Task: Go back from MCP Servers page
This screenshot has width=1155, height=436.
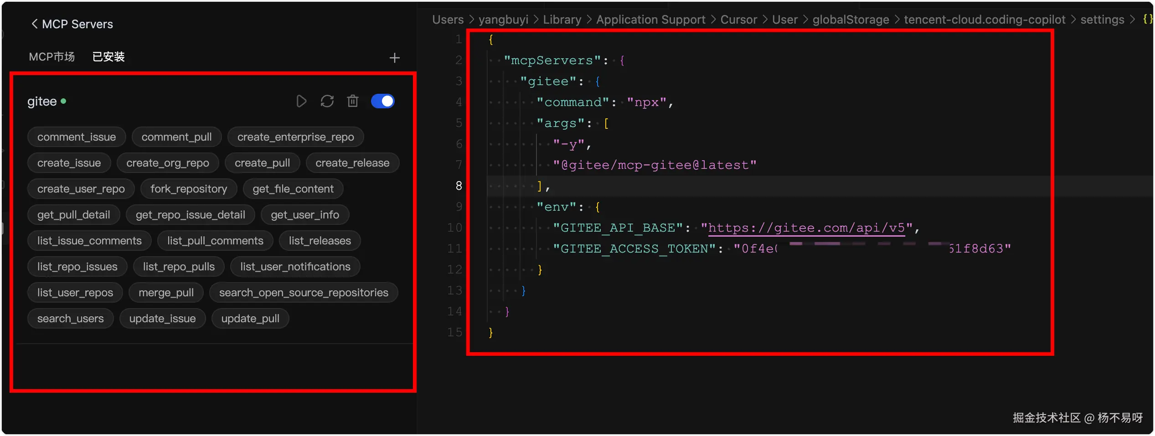Action: [x=34, y=24]
